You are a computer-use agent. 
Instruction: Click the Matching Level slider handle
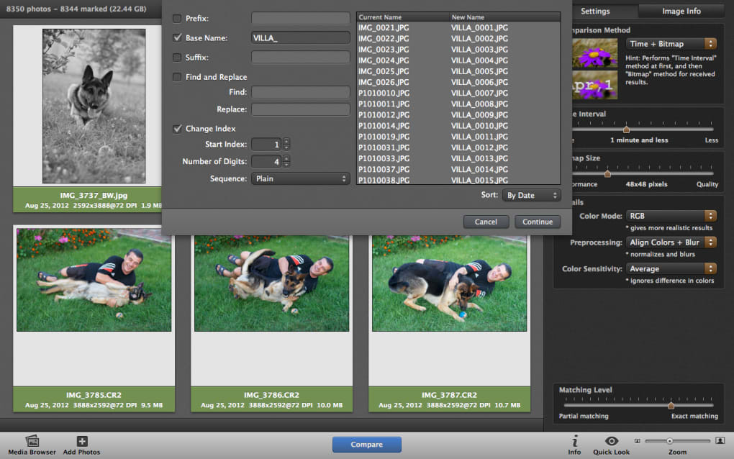pyautogui.click(x=671, y=405)
